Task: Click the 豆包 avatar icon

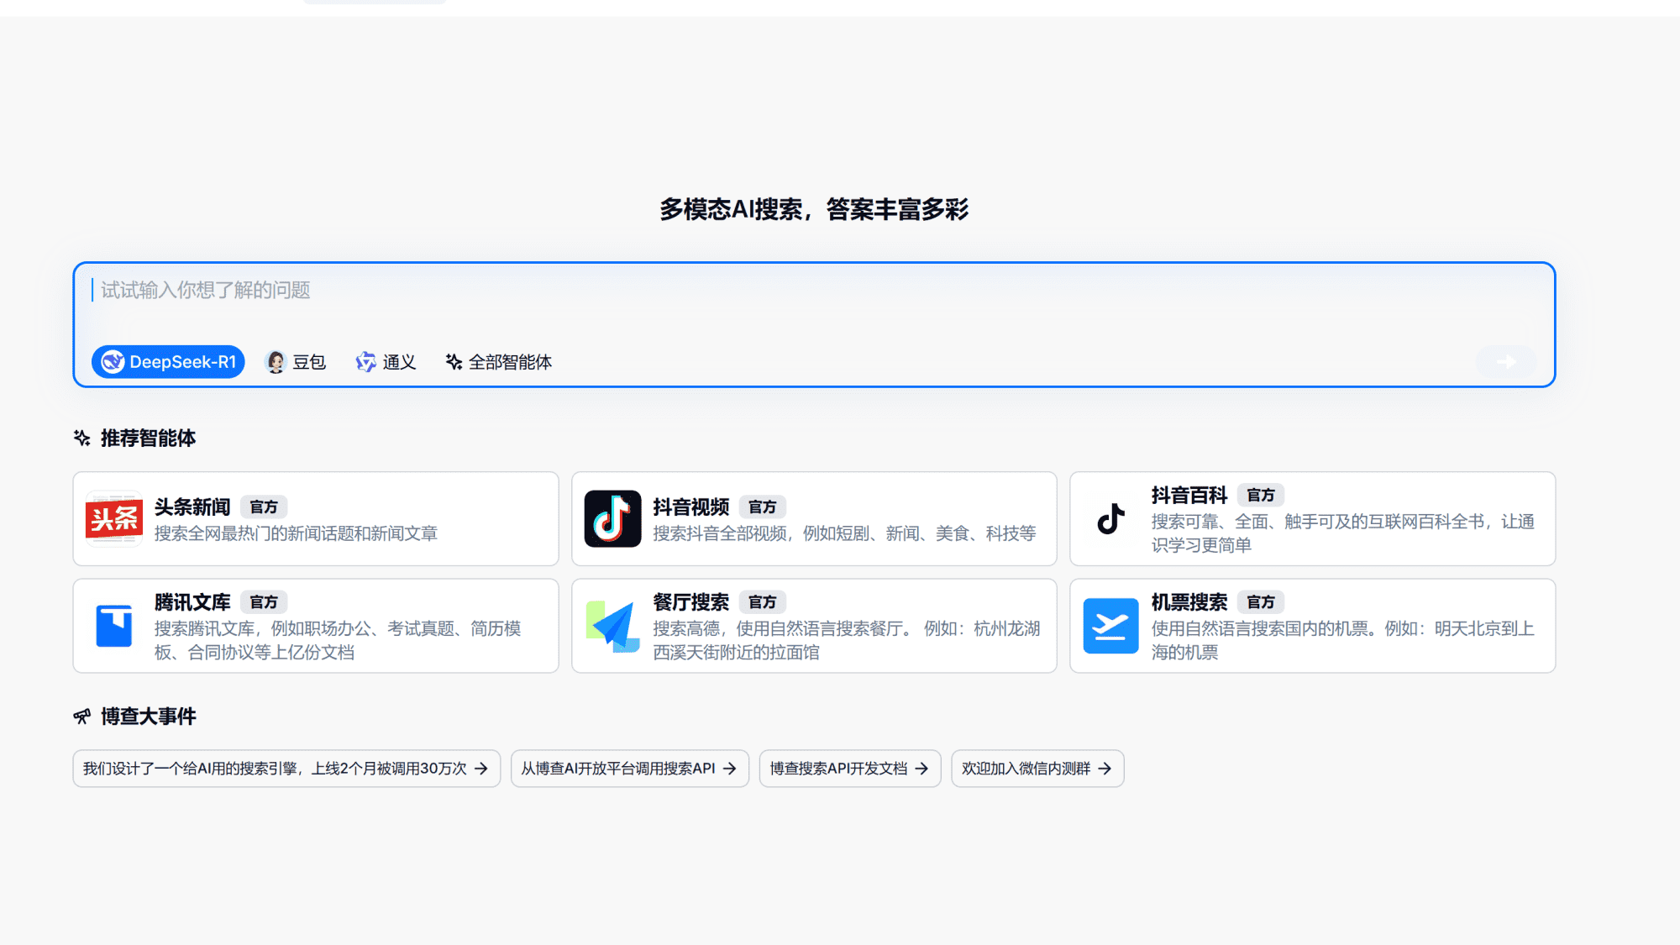Action: coord(276,362)
